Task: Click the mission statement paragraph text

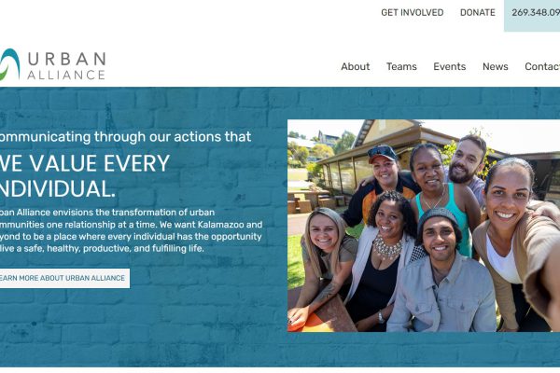Action: tap(131, 230)
